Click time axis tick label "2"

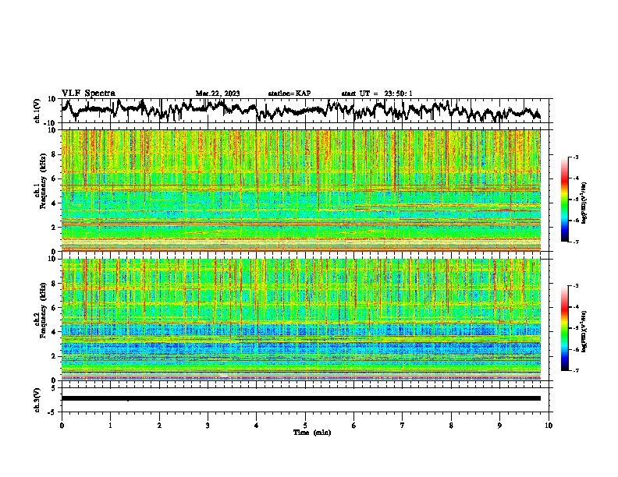point(159,426)
